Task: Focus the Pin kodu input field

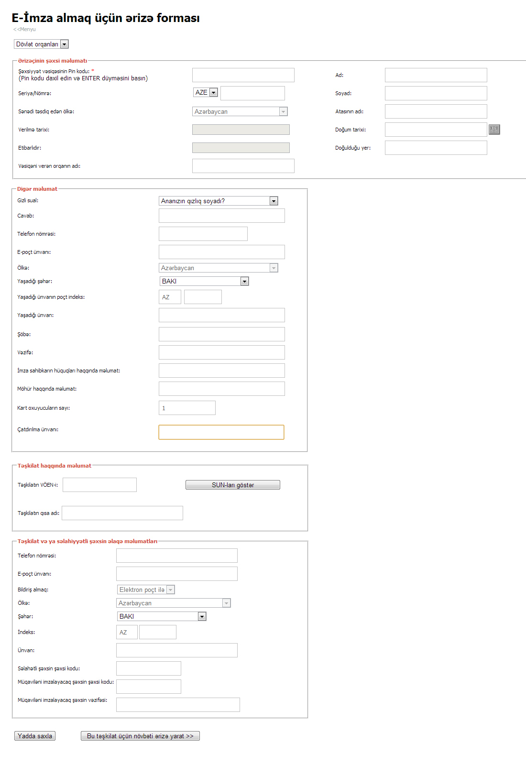Action: [243, 75]
